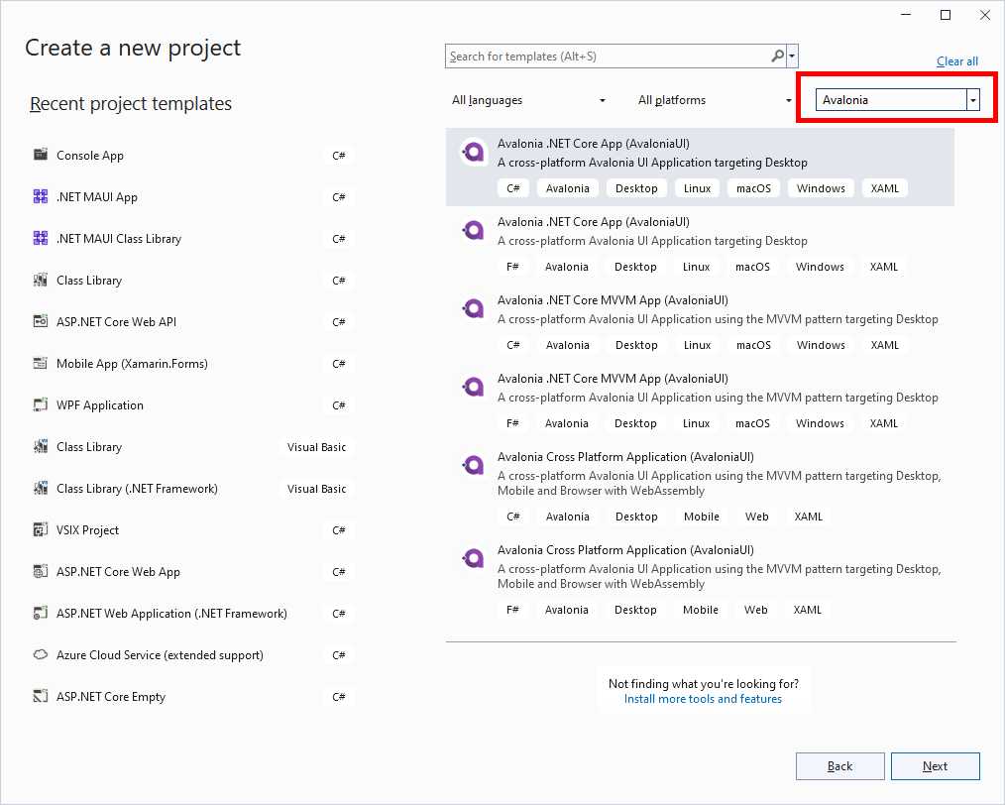Open the .NET MAUI App template via its icon
The height and width of the screenshot is (805, 1005).
coord(41,195)
